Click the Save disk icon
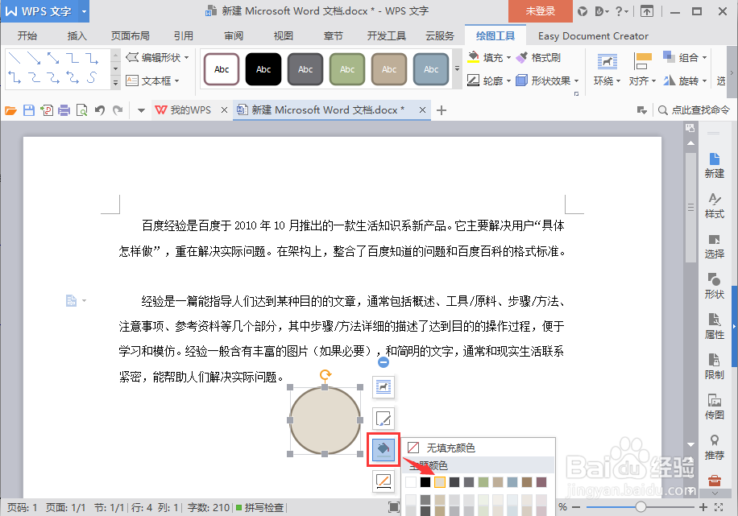 (x=29, y=110)
